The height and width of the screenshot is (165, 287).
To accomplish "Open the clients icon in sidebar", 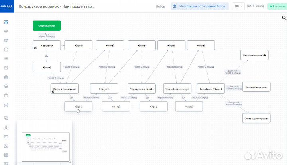I will 6,31.
